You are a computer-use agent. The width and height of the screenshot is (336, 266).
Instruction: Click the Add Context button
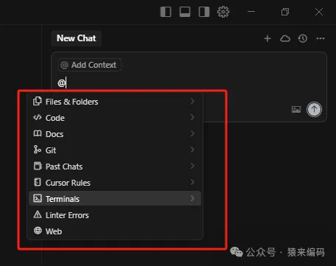(89, 65)
